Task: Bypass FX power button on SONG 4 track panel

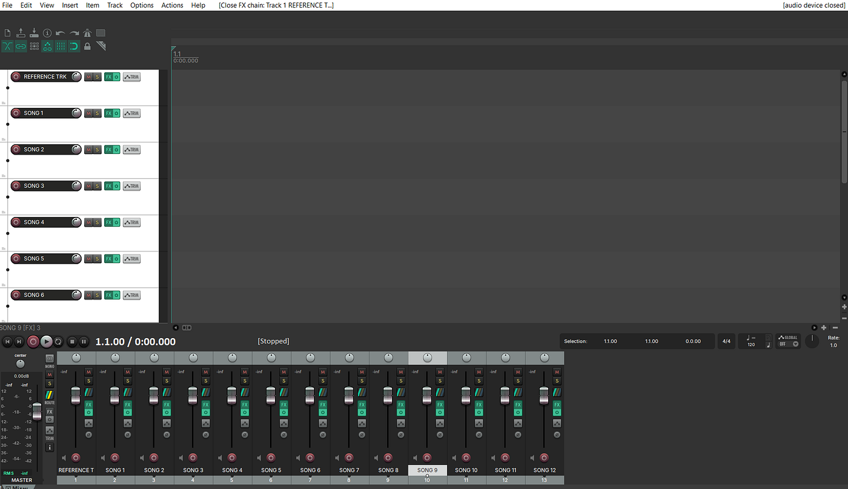Action: 116,222
